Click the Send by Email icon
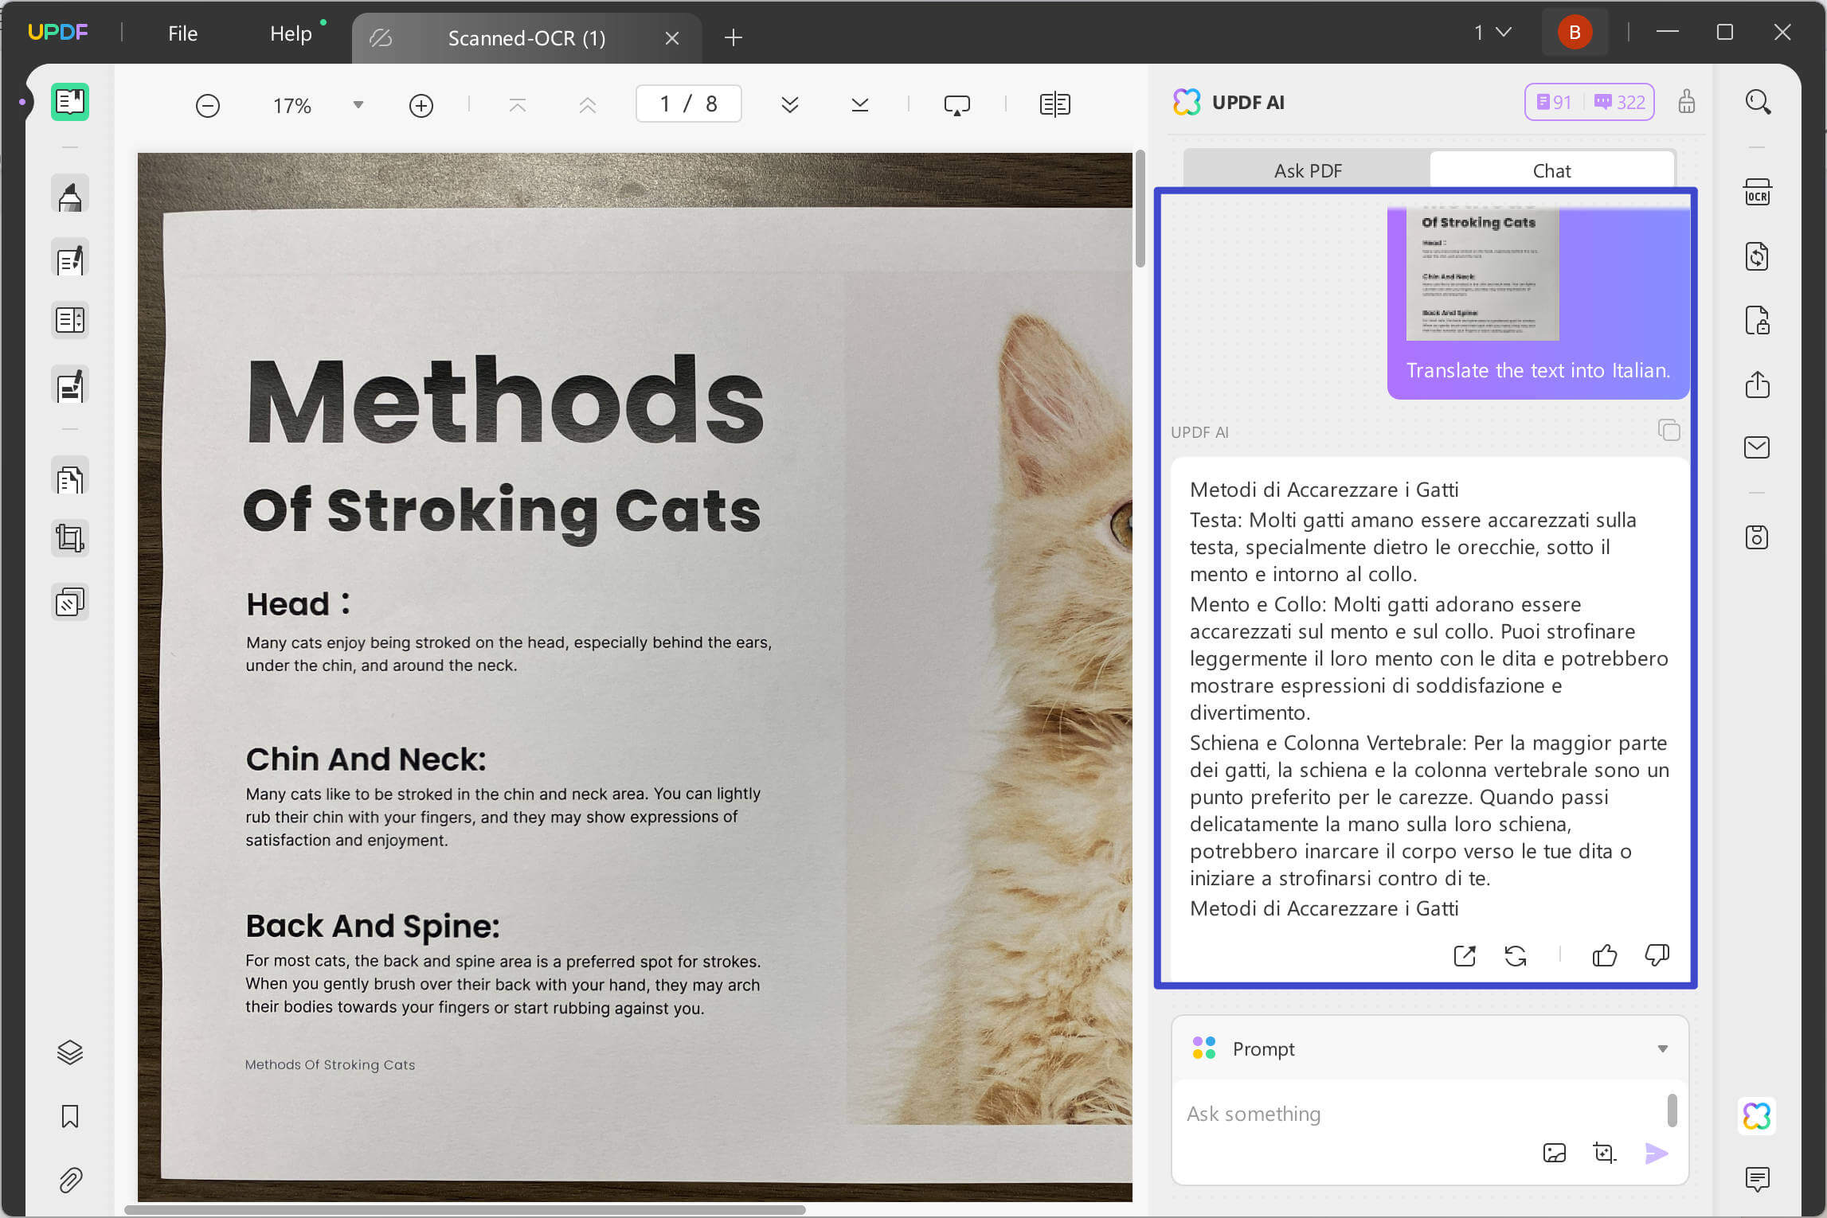 coord(1757,447)
